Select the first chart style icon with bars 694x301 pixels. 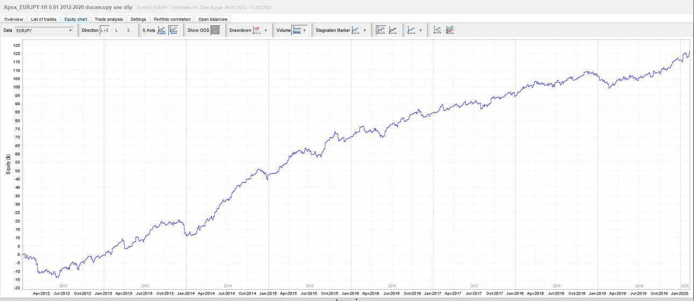coord(380,30)
